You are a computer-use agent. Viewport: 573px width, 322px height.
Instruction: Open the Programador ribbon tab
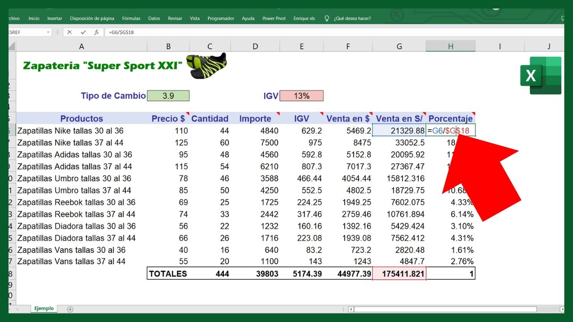[221, 18]
